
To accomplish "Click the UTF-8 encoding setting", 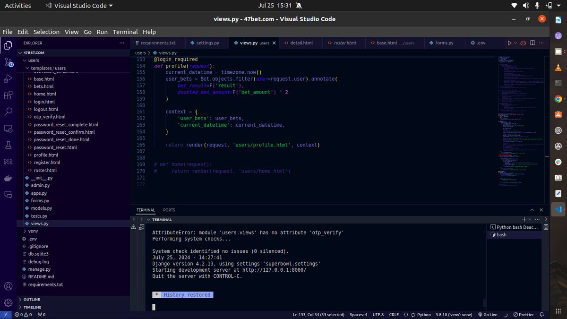I will 378,314.
